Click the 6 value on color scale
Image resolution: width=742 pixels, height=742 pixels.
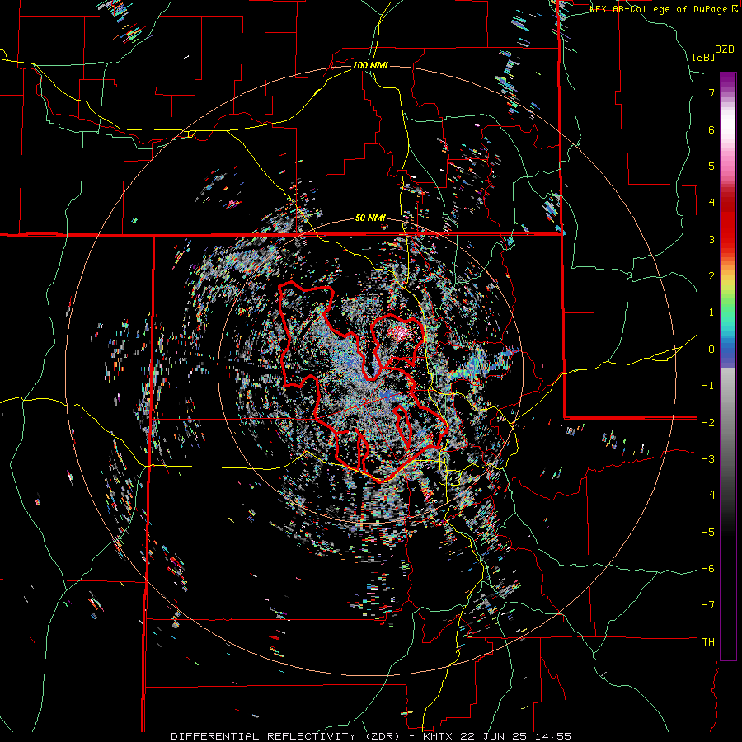[711, 129]
